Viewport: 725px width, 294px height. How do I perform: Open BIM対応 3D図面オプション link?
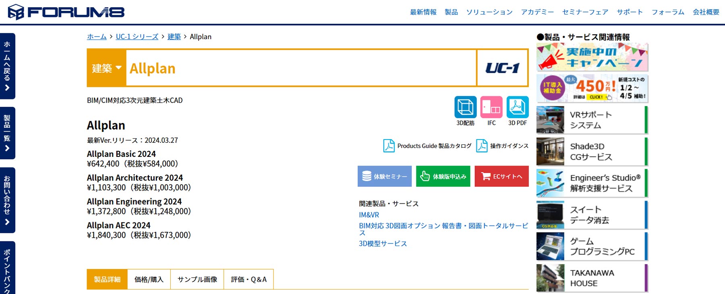pyautogui.click(x=443, y=229)
